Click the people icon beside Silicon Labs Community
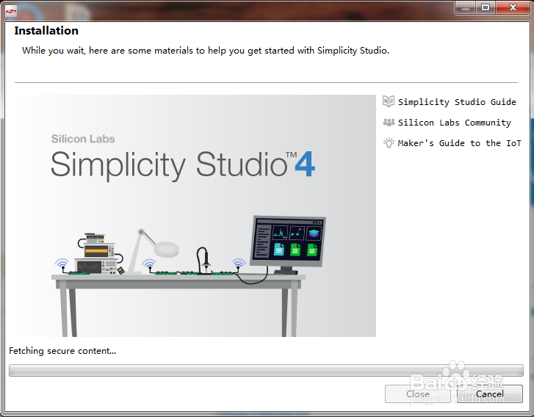Screen dimensions: 534x417 click(x=389, y=122)
